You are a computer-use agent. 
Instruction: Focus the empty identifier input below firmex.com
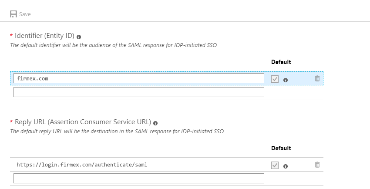[139, 92]
